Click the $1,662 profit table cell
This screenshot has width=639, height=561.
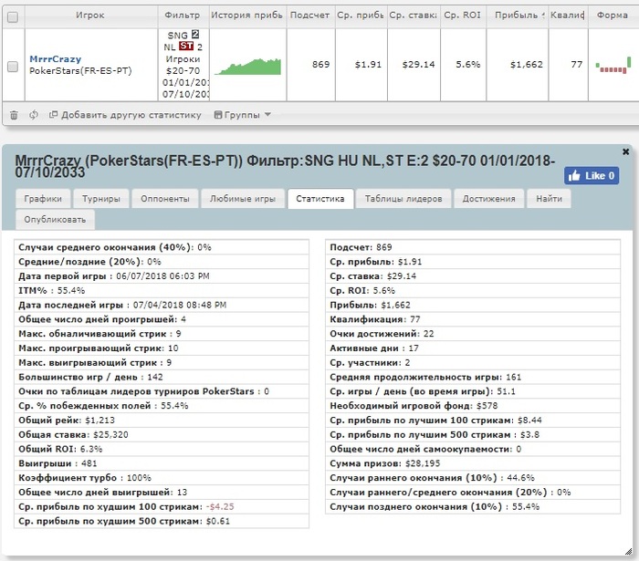click(x=518, y=65)
